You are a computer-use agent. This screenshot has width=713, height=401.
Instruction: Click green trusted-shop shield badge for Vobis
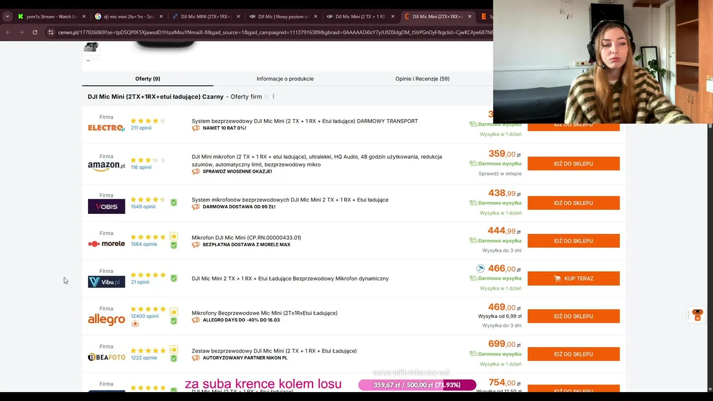click(174, 203)
